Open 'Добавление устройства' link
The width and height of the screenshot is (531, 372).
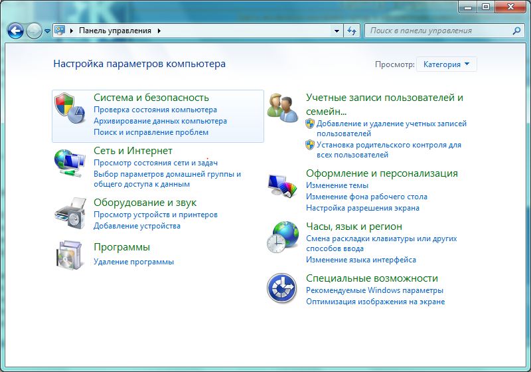pyautogui.click(x=137, y=226)
